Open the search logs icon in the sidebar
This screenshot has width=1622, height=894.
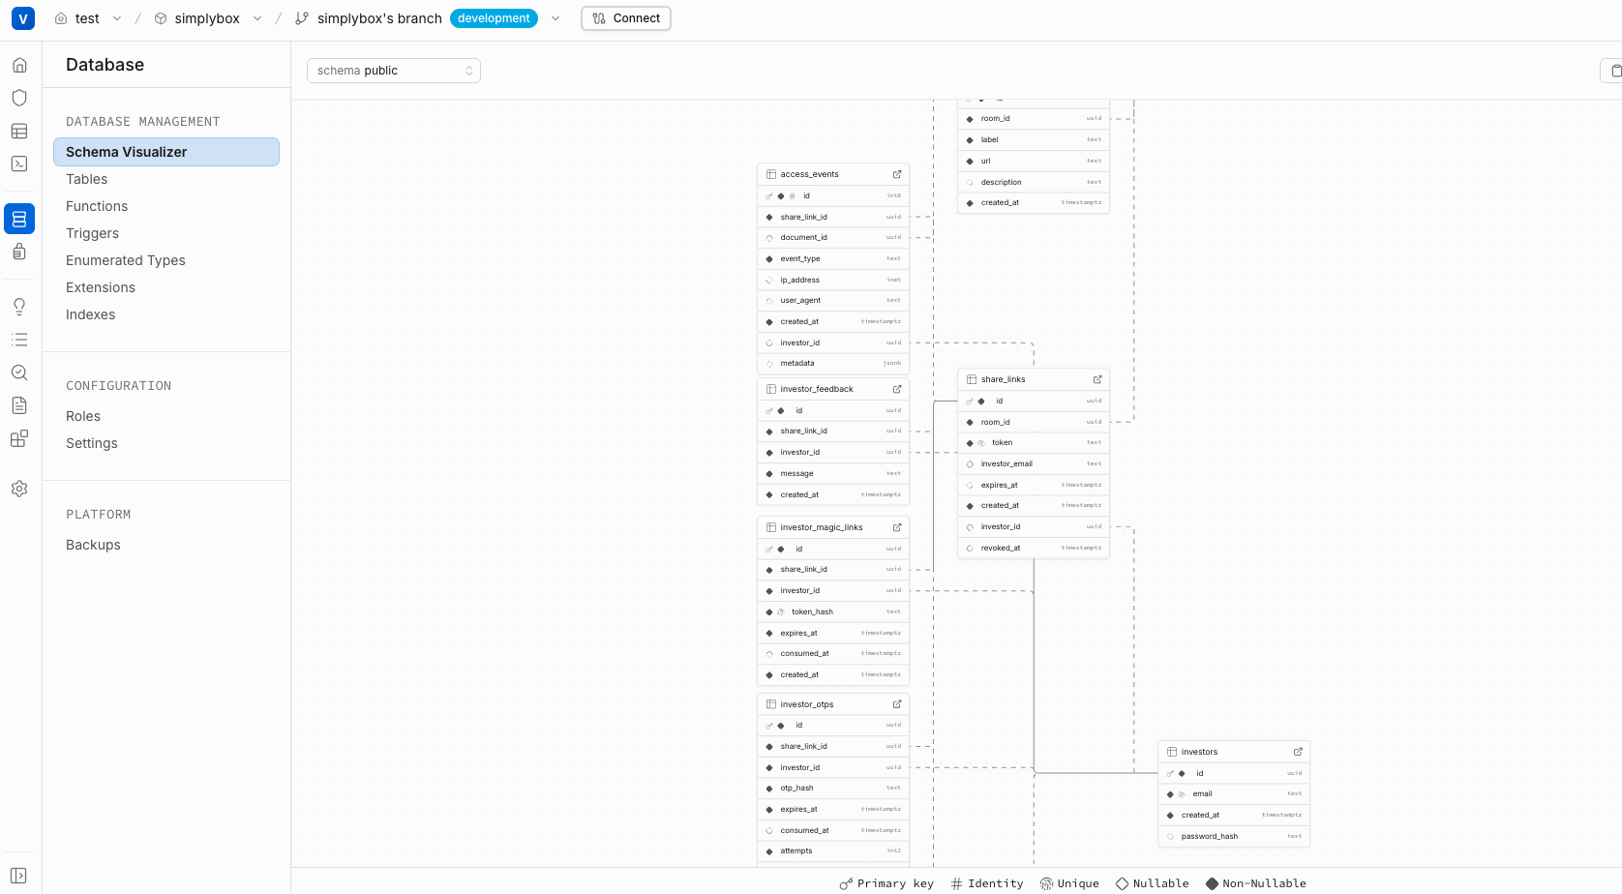[x=19, y=372]
